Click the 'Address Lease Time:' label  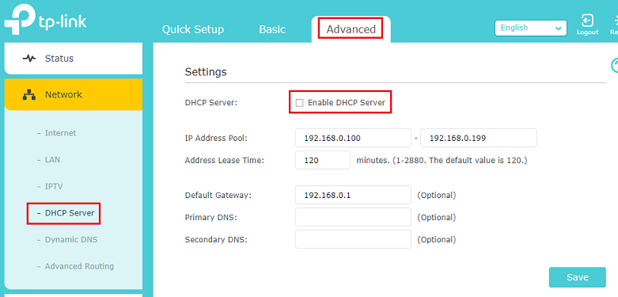click(224, 161)
